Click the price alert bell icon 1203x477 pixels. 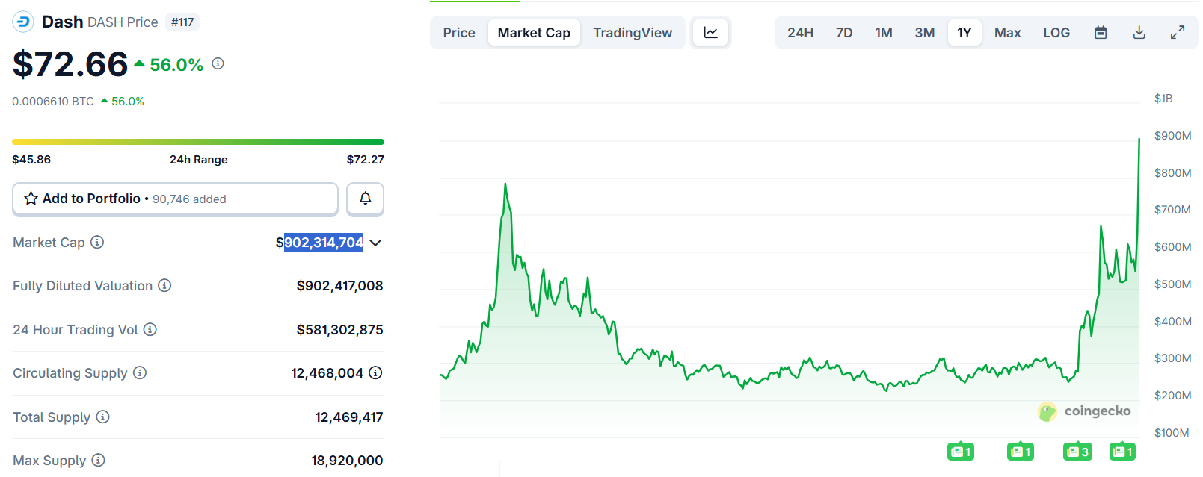coord(365,199)
